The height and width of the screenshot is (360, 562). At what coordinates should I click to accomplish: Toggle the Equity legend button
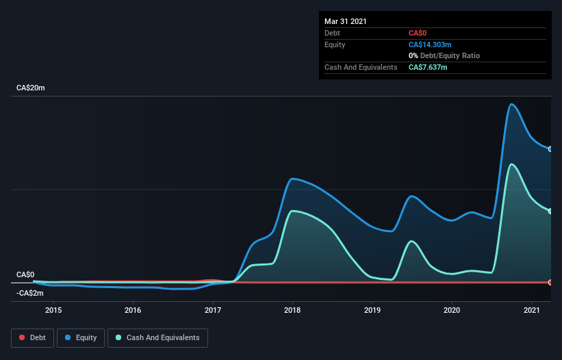click(81, 338)
